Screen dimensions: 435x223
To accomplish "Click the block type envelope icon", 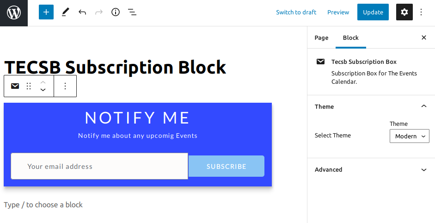I will pos(15,86).
